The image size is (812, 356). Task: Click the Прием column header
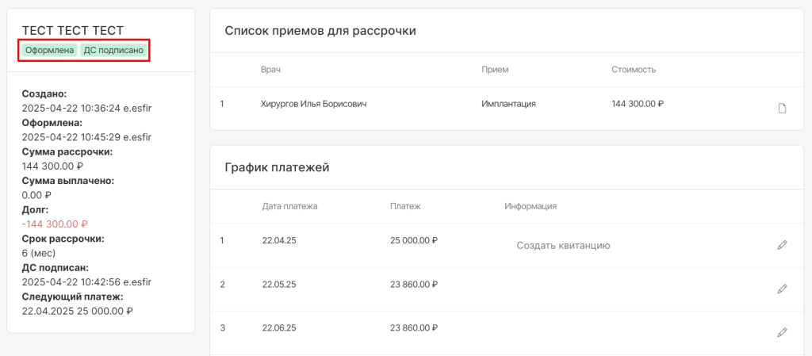coord(495,70)
